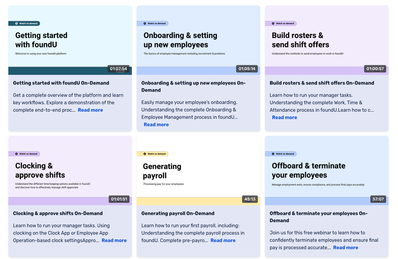Expand Onboarding description via Read more

tap(156, 125)
